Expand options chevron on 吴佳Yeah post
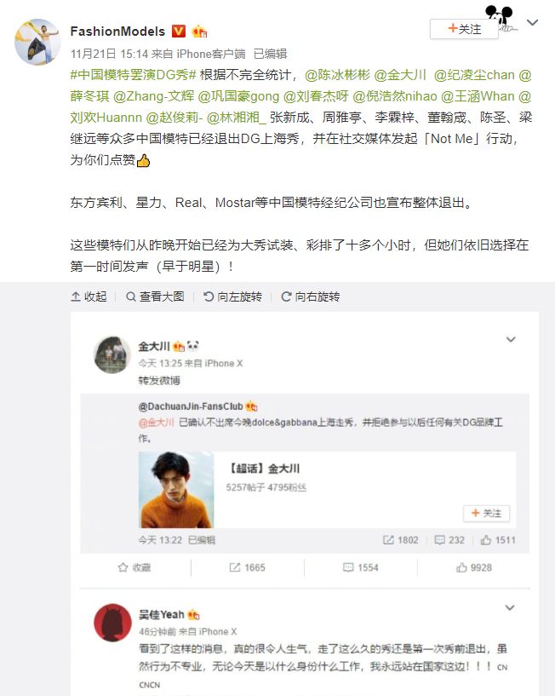The height and width of the screenshot is (696, 555). (x=510, y=607)
